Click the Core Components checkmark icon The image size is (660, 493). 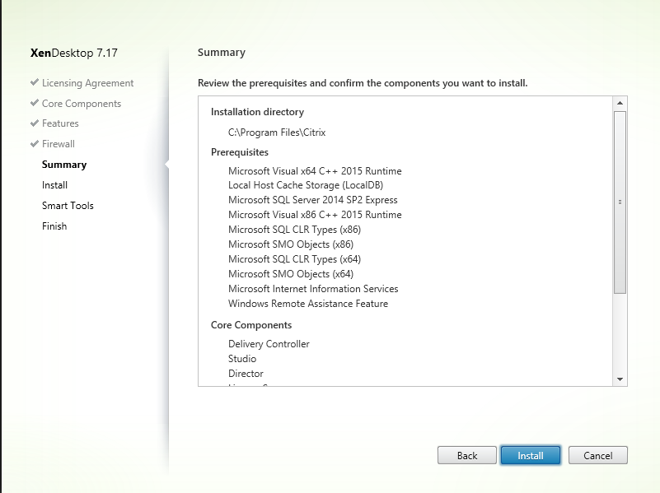pyautogui.click(x=35, y=103)
